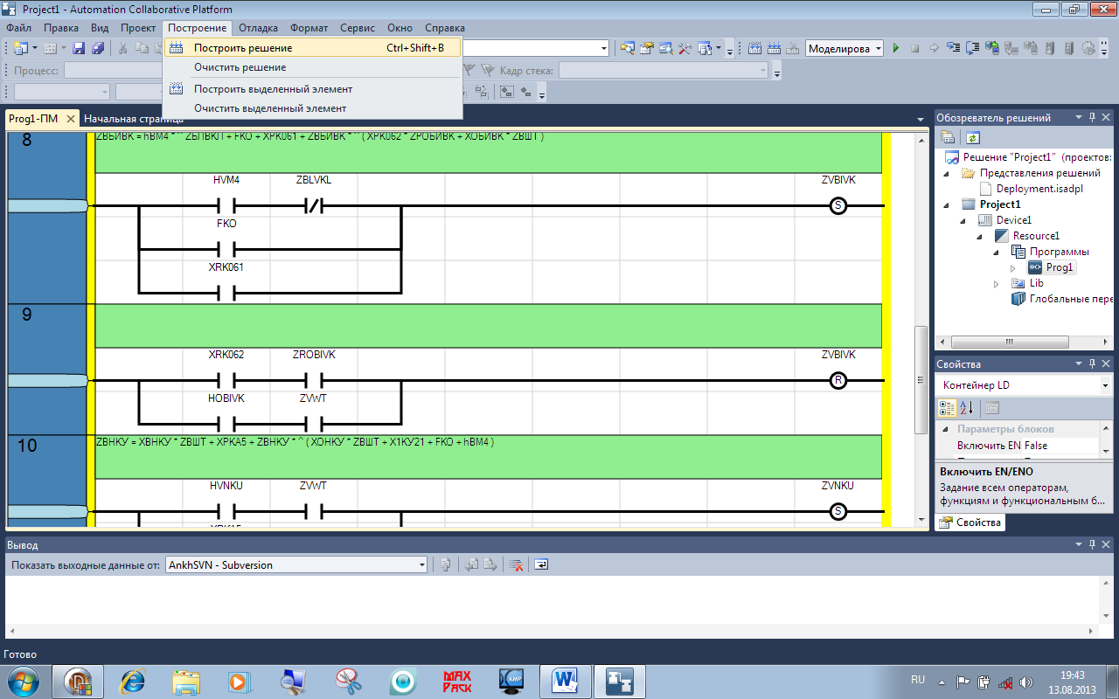Toggle word wrap icon in Output panel
The height and width of the screenshot is (699, 1119).
pyautogui.click(x=541, y=564)
